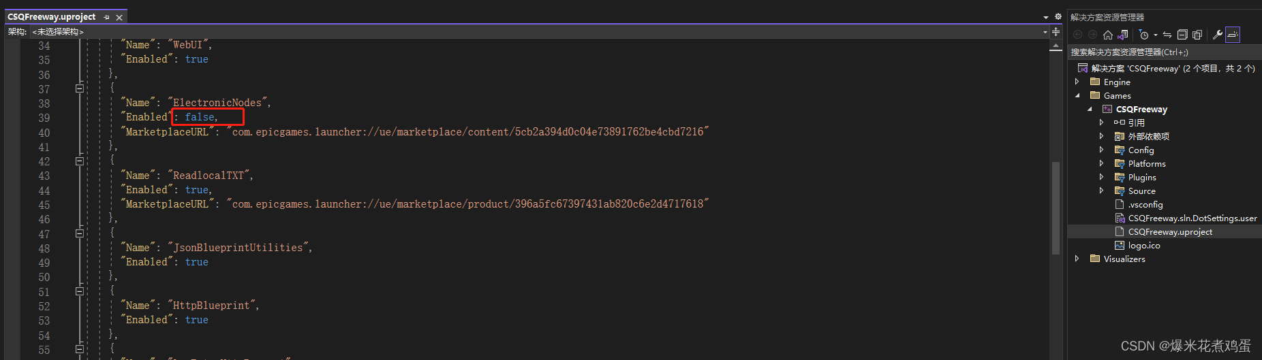Click the 引用 references icon
1262x360 pixels.
[1120, 122]
